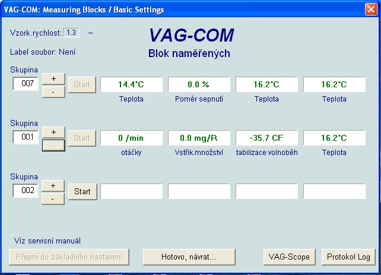Decrease group 001 with minus button
The width and height of the screenshot is (381, 275).
pos(53,146)
